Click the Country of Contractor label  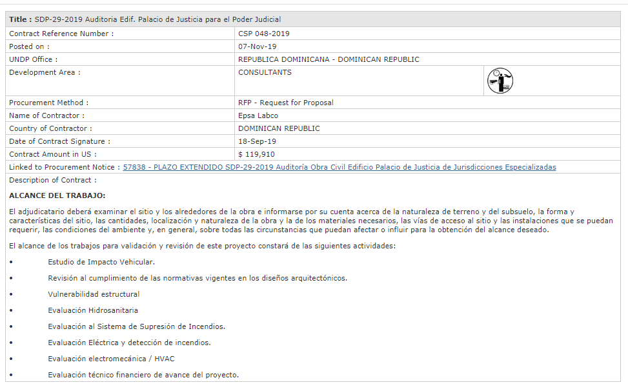click(50, 128)
